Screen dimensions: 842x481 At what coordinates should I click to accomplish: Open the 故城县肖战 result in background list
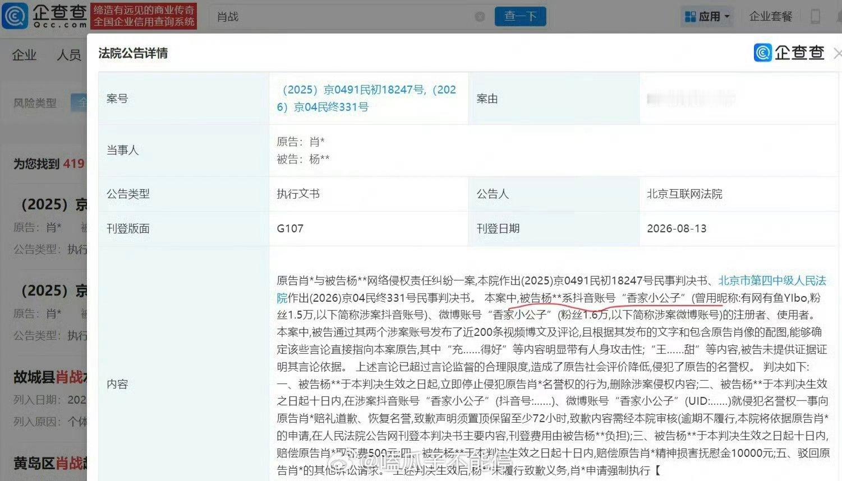click(50, 377)
